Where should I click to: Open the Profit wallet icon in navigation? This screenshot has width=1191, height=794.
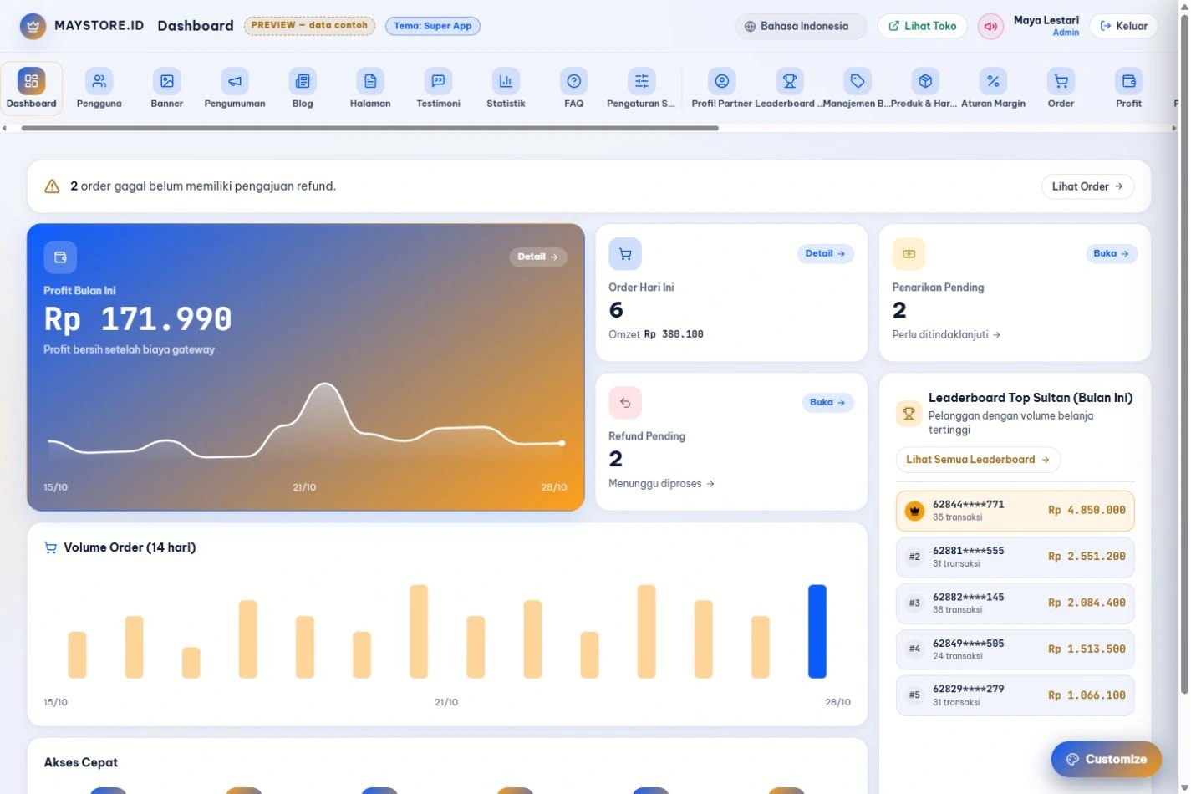(x=1129, y=81)
